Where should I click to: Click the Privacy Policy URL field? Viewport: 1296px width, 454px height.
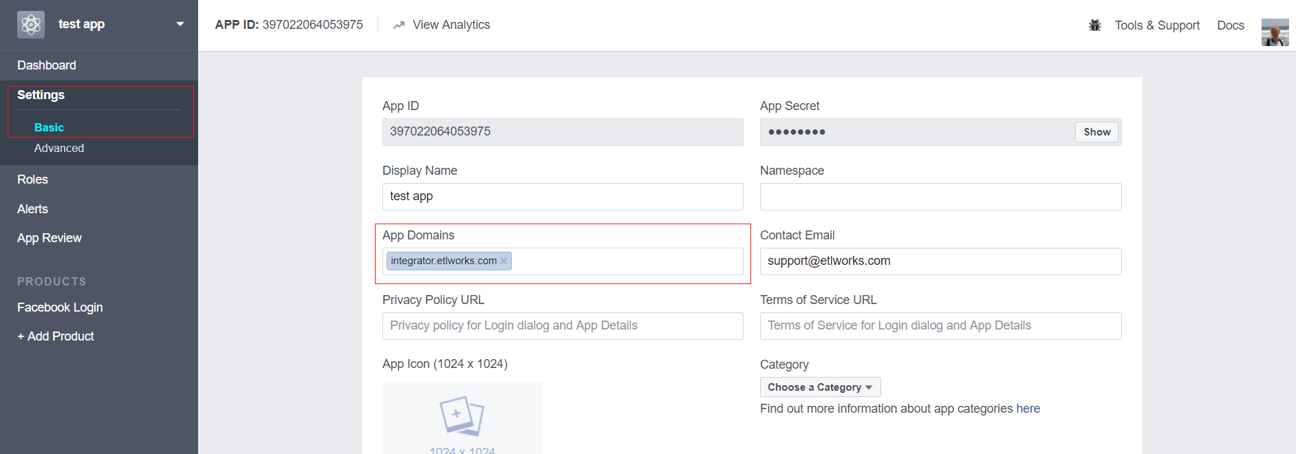coord(563,326)
